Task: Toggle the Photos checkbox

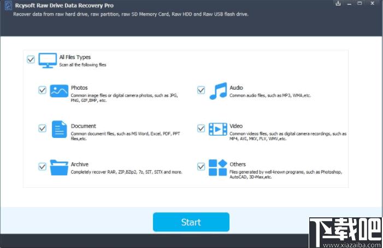Action: [x=43, y=90]
